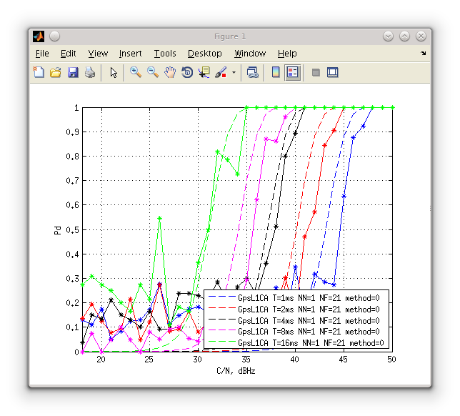460x416 pixels.
Task: Select the legend entry GpsL1CA T=16ms
Action: (x=296, y=343)
